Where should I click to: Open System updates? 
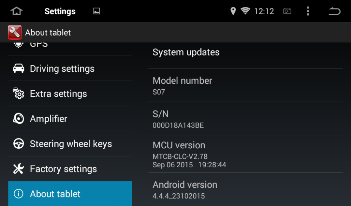click(246, 55)
